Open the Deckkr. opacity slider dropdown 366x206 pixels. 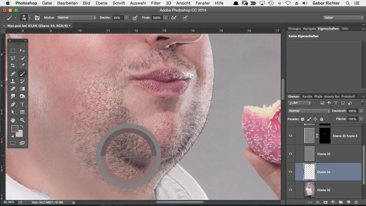[126, 18]
